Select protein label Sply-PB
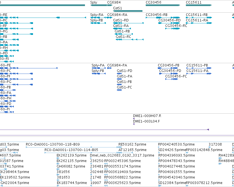The height and width of the screenshot is (187, 234). click(98, 71)
